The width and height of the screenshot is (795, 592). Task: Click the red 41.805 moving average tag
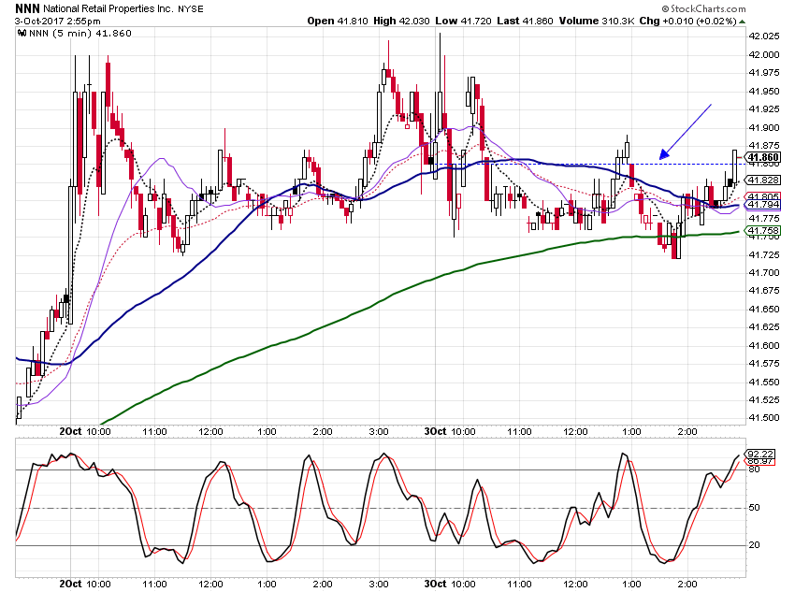pos(763,196)
